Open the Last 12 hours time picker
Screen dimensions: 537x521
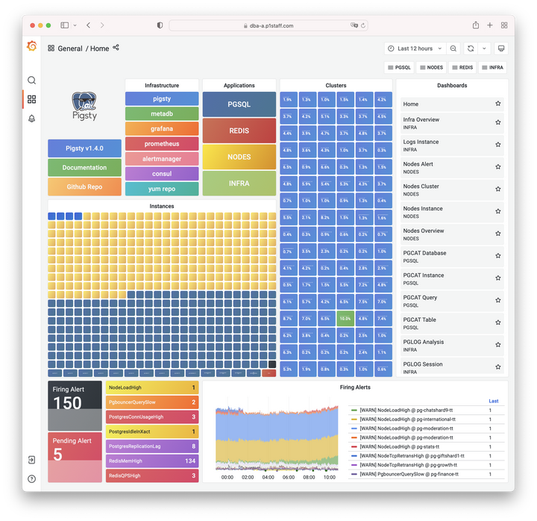point(415,49)
